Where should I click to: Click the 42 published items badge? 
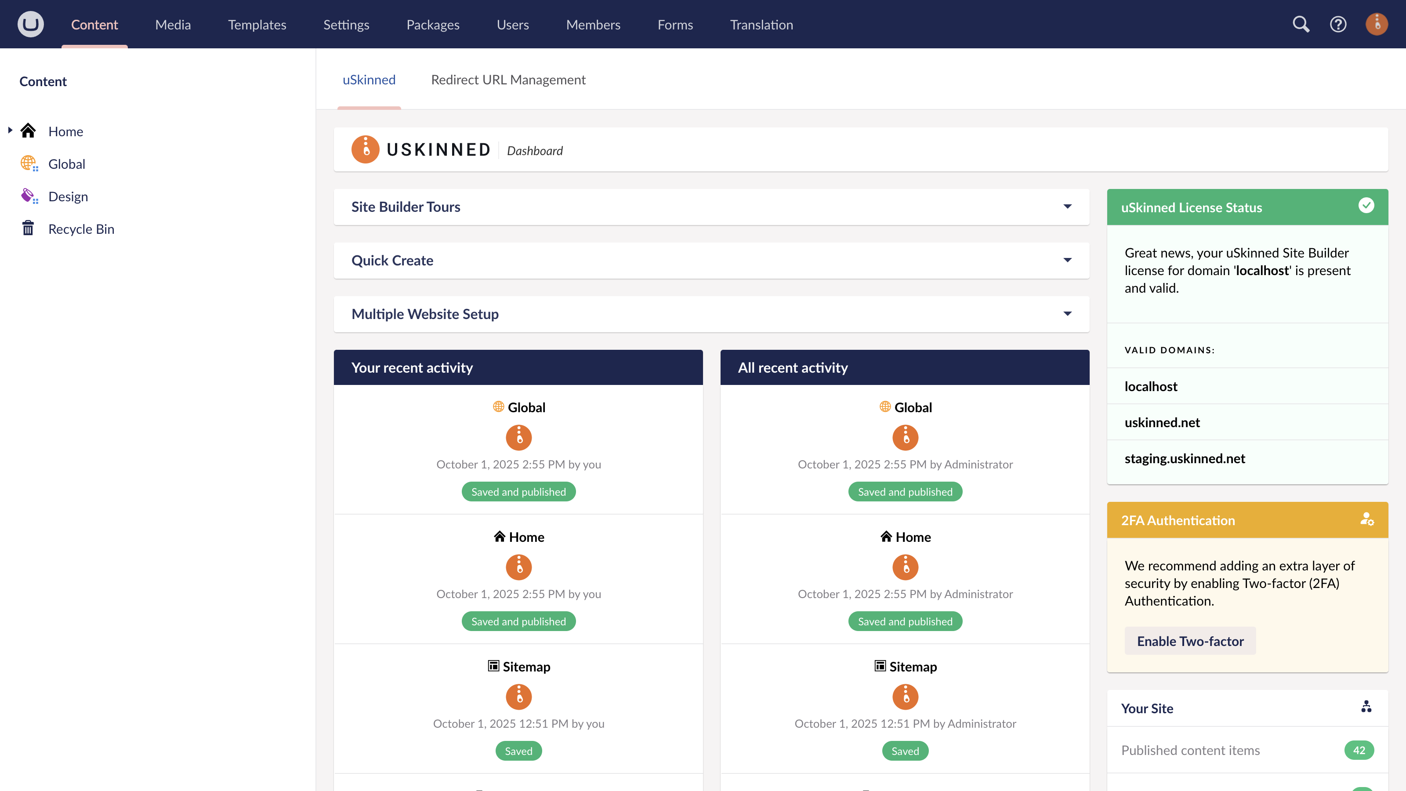tap(1359, 750)
